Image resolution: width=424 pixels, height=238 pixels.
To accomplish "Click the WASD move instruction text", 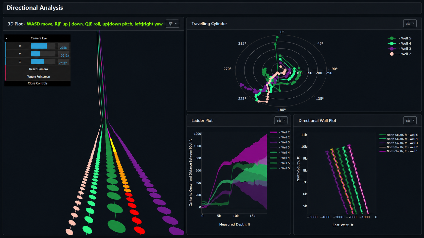I will (40, 24).
